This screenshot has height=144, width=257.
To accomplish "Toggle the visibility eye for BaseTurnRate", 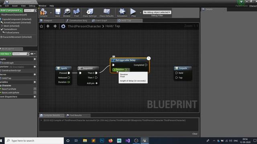I will [35, 89].
